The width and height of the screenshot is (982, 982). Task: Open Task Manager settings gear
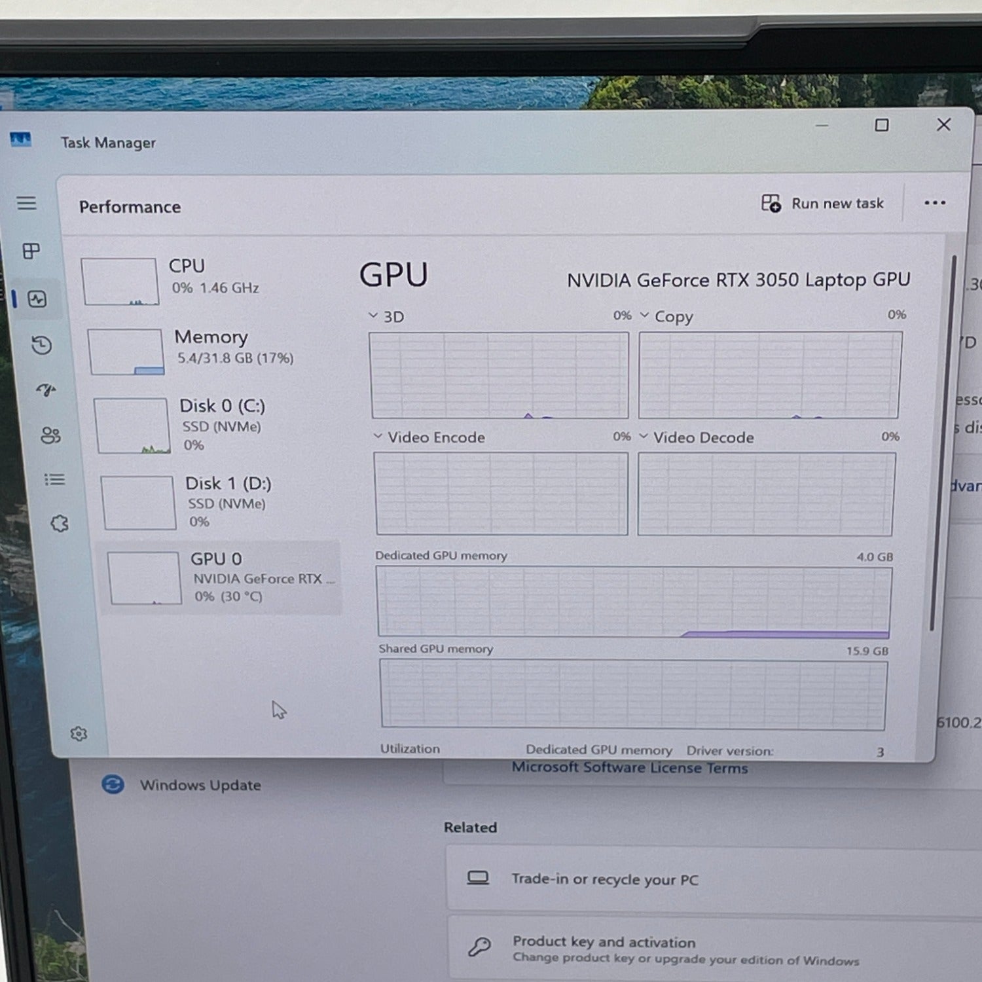(x=79, y=734)
